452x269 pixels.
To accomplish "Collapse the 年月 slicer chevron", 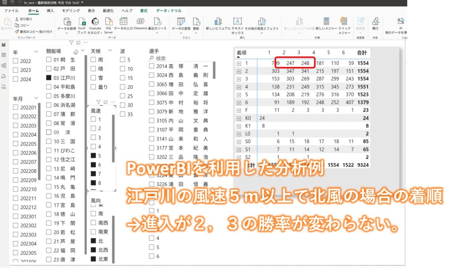I will [36, 98].
